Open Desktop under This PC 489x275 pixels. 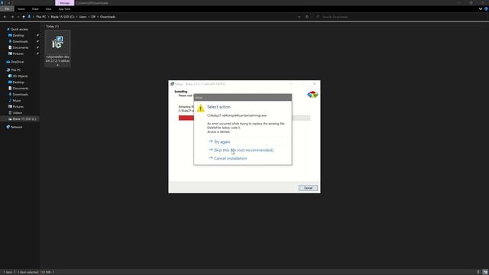pyautogui.click(x=18, y=82)
